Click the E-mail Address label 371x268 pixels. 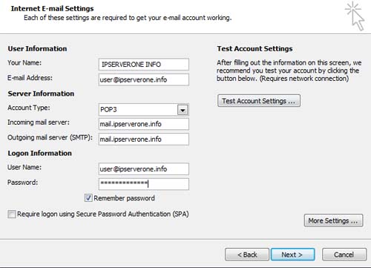point(30,78)
